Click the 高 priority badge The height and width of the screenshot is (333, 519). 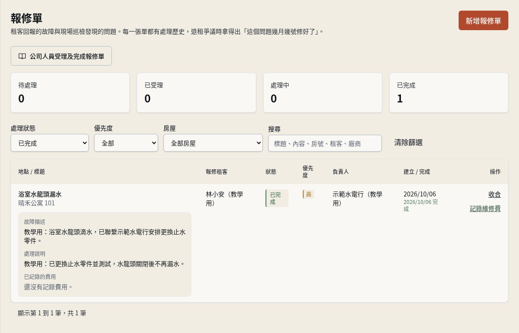point(309,194)
